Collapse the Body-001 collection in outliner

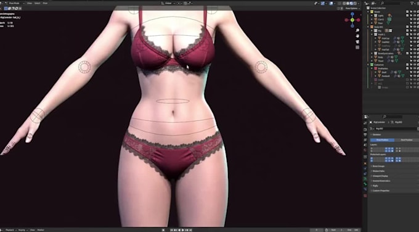[x=368, y=27]
